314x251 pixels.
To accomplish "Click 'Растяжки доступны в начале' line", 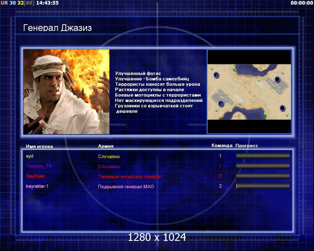I will click(x=149, y=90).
